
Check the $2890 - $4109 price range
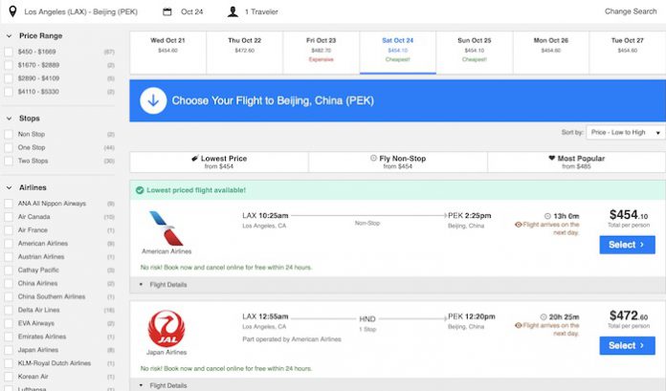[x=8, y=78]
